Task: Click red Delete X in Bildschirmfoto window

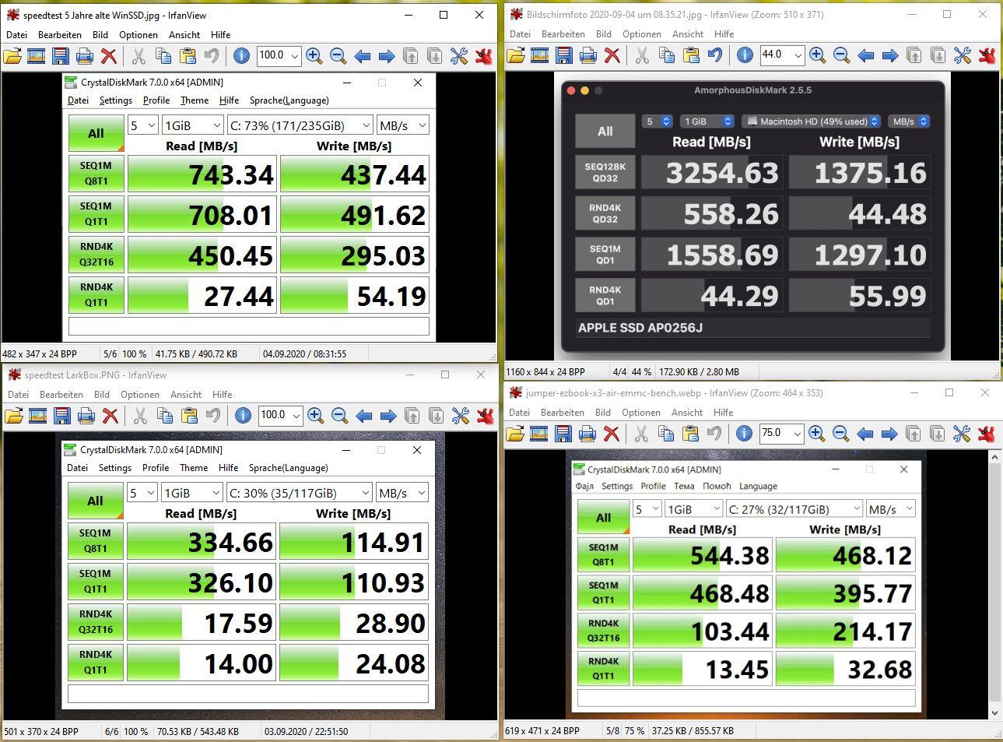Action: coord(612,55)
